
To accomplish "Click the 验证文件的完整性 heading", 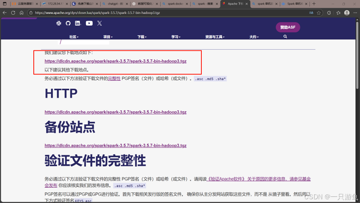I will pos(95,160).
